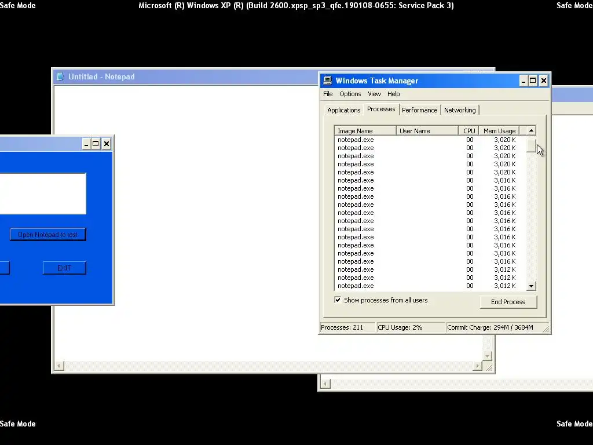Sort processes by CPU column
593x445 pixels.
click(x=468, y=131)
